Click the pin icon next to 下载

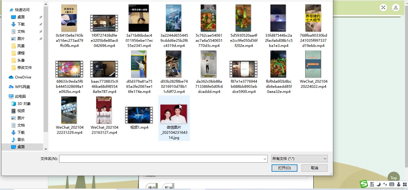(x=41, y=24)
